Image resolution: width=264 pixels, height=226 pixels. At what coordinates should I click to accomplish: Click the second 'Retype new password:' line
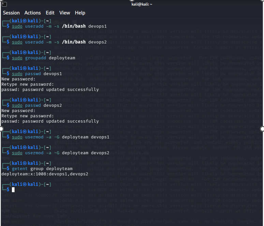click(27, 116)
